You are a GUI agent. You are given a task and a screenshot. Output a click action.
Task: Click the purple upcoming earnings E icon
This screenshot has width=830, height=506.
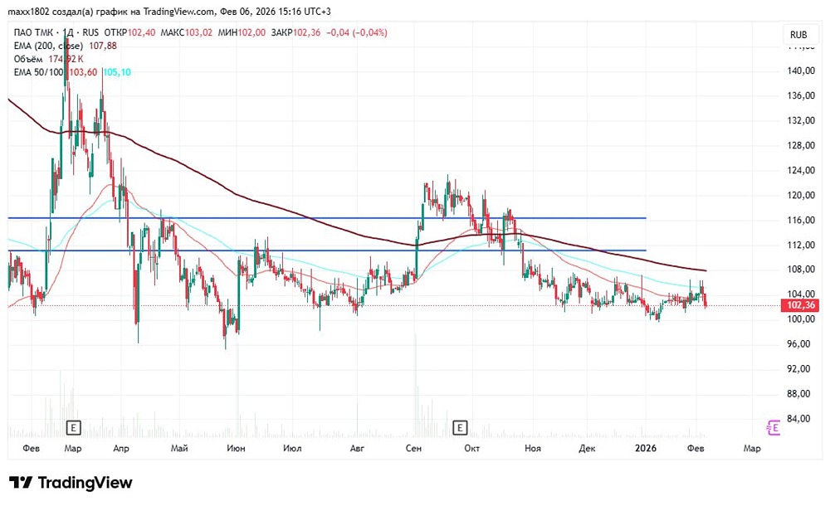pyautogui.click(x=774, y=427)
